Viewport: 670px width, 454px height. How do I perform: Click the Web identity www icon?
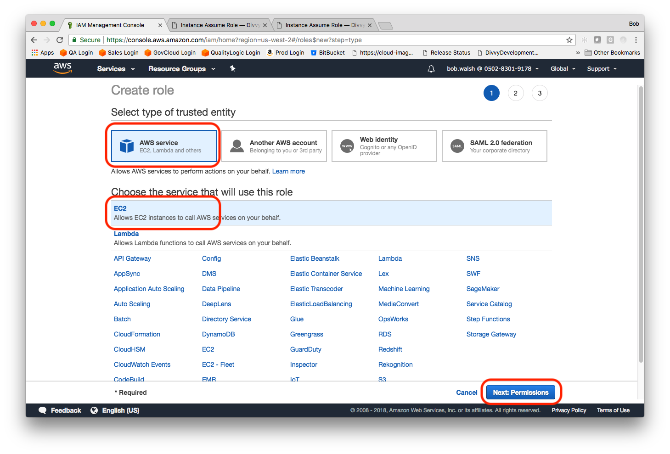point(347,146)
